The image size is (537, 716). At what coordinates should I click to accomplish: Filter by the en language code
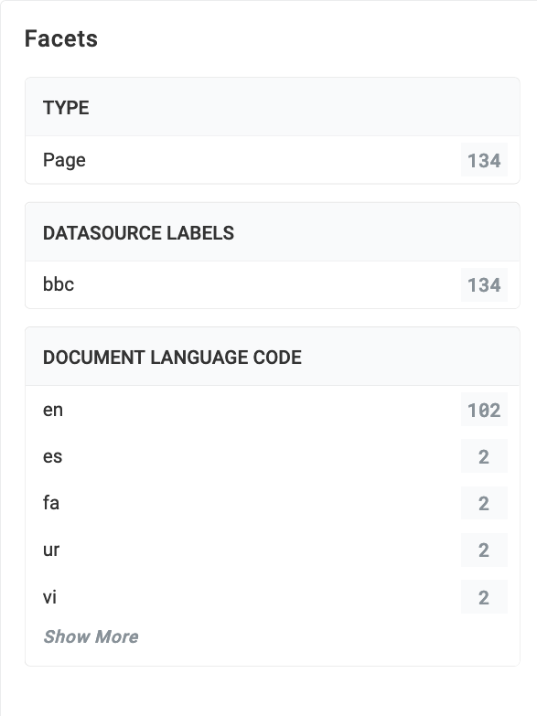pyautogui.click(x=53, y=410)
